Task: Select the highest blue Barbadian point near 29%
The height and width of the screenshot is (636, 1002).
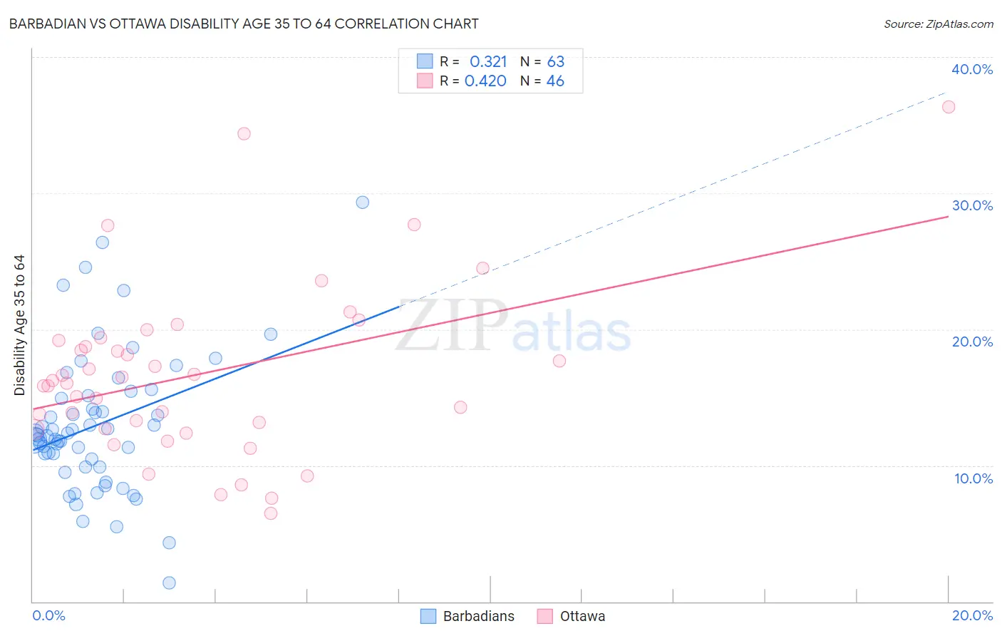Action: pyautogui.click(x=363, y=202)
